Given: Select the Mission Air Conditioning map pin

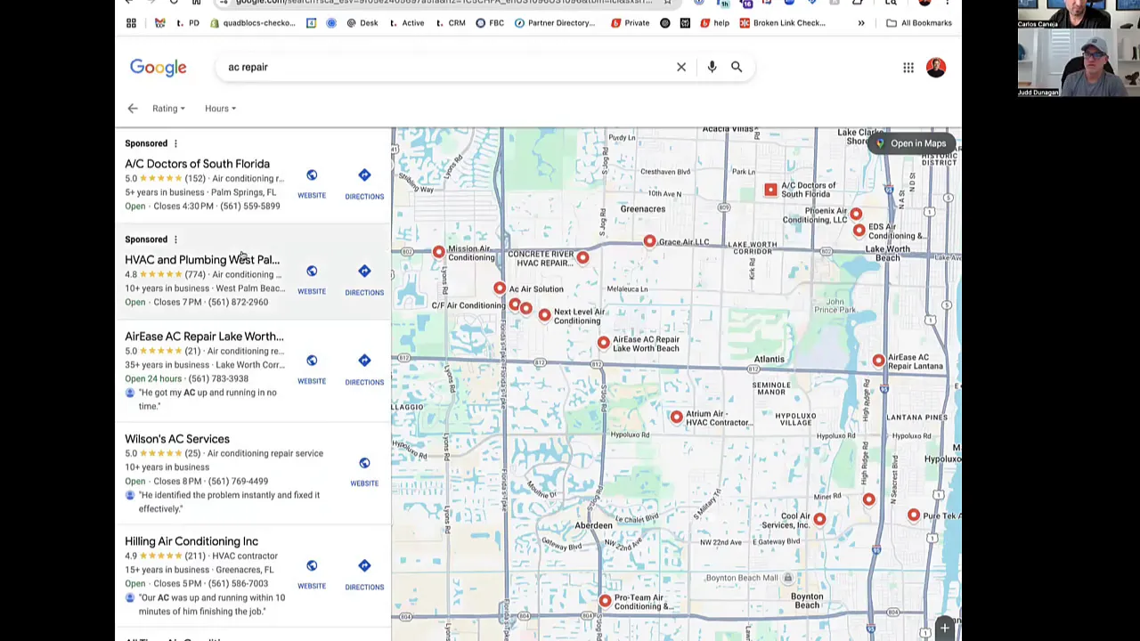Looking at the screenshot, I should 438,252.
